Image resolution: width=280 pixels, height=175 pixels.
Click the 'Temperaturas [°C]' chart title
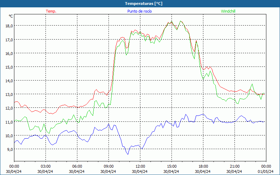(144, 3)
